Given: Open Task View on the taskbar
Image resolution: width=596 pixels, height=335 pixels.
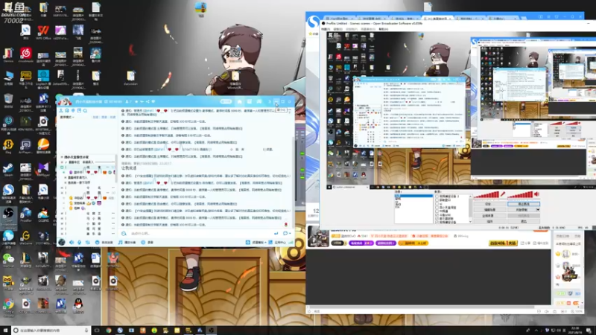Looking at the screenshot, I should [x=97, y=330].
